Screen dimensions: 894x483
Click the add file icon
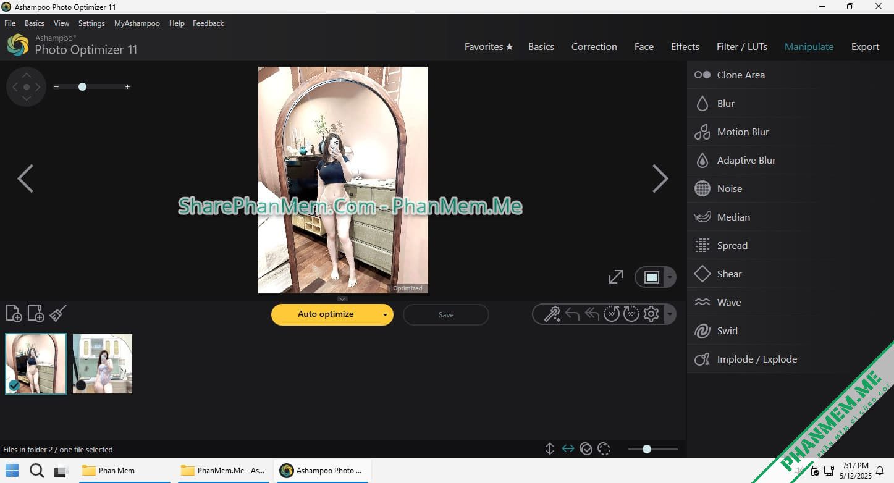click(x=14, y=314)
